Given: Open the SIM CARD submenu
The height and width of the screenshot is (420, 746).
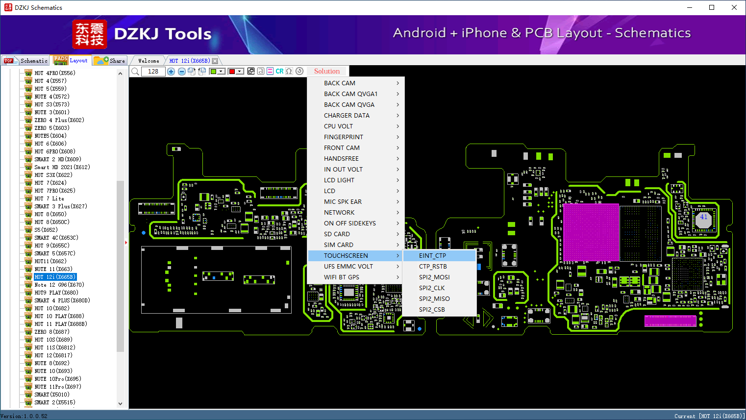Looking at the screenshot, I should 355,245.
